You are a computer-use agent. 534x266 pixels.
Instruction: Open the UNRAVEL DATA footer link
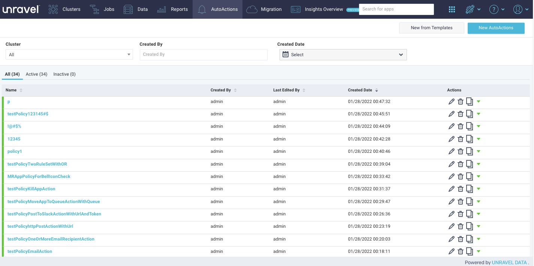509,263
